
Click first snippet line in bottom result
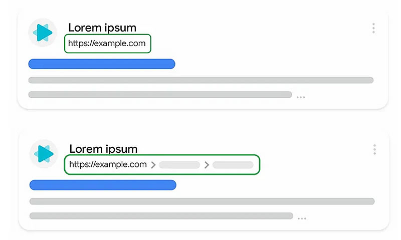coord(202,201)
